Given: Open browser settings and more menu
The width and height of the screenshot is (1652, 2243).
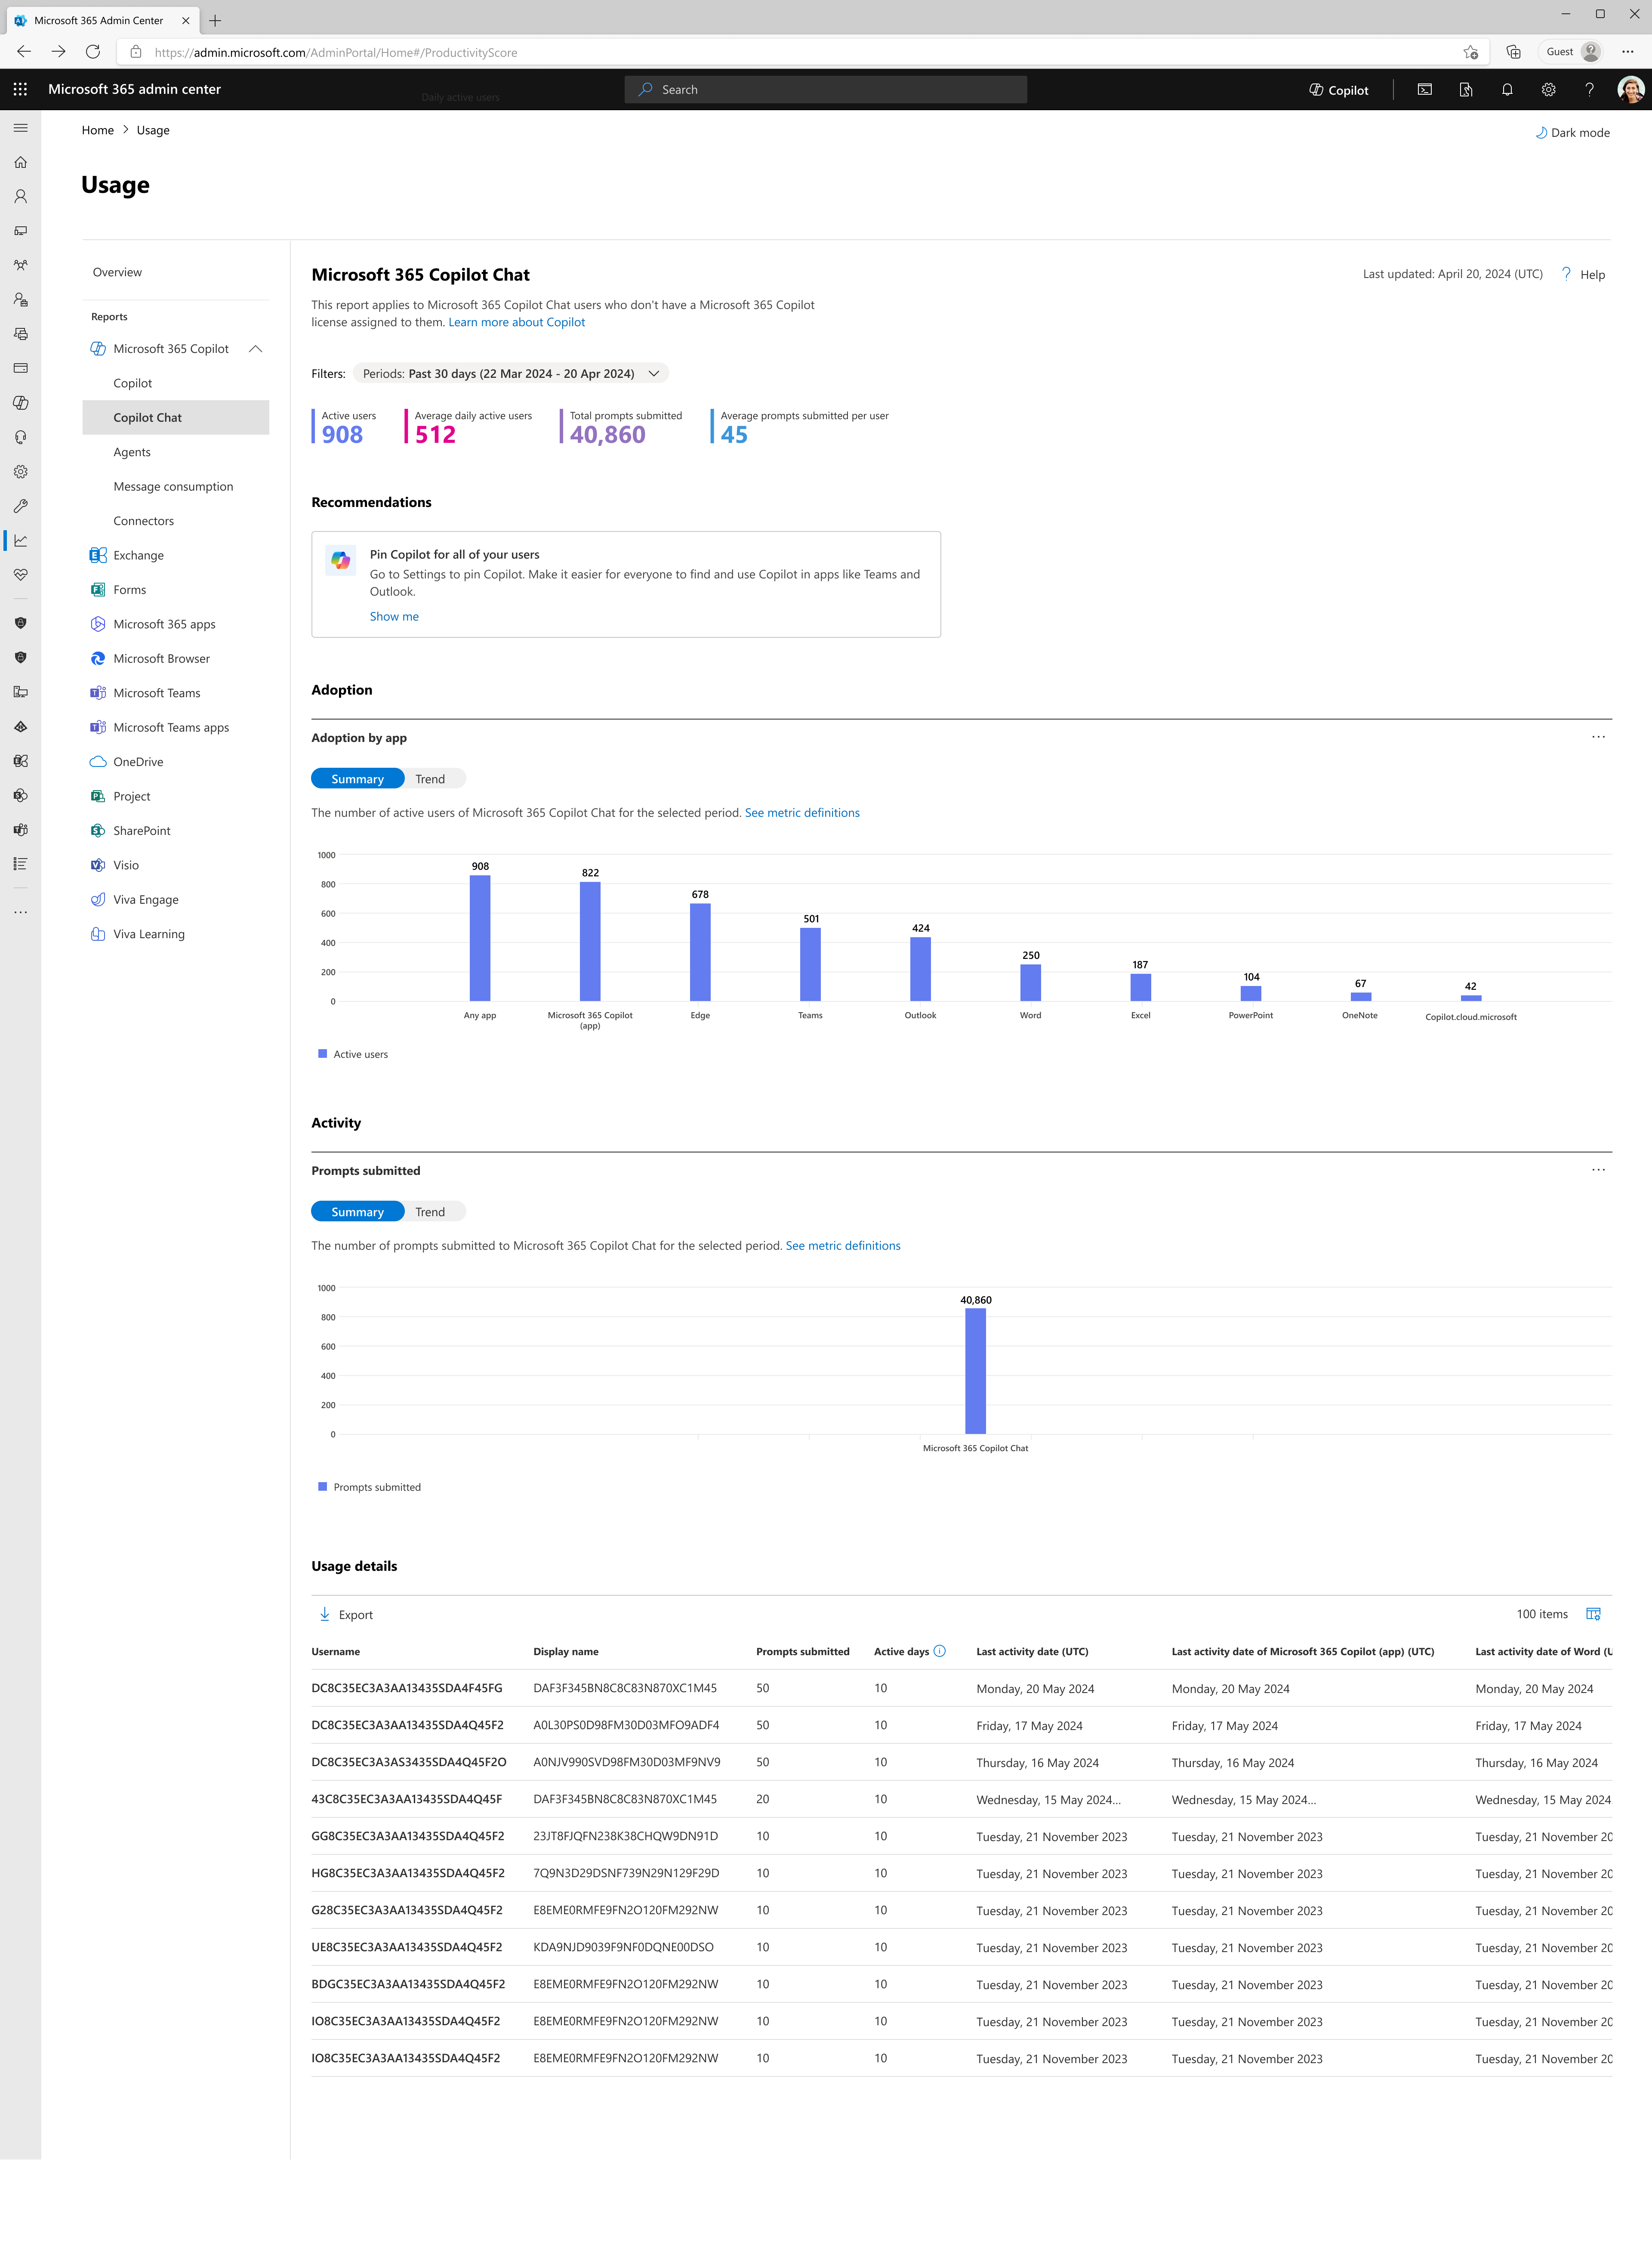Looking at the screenshot, I should (x=1627, y=52).
